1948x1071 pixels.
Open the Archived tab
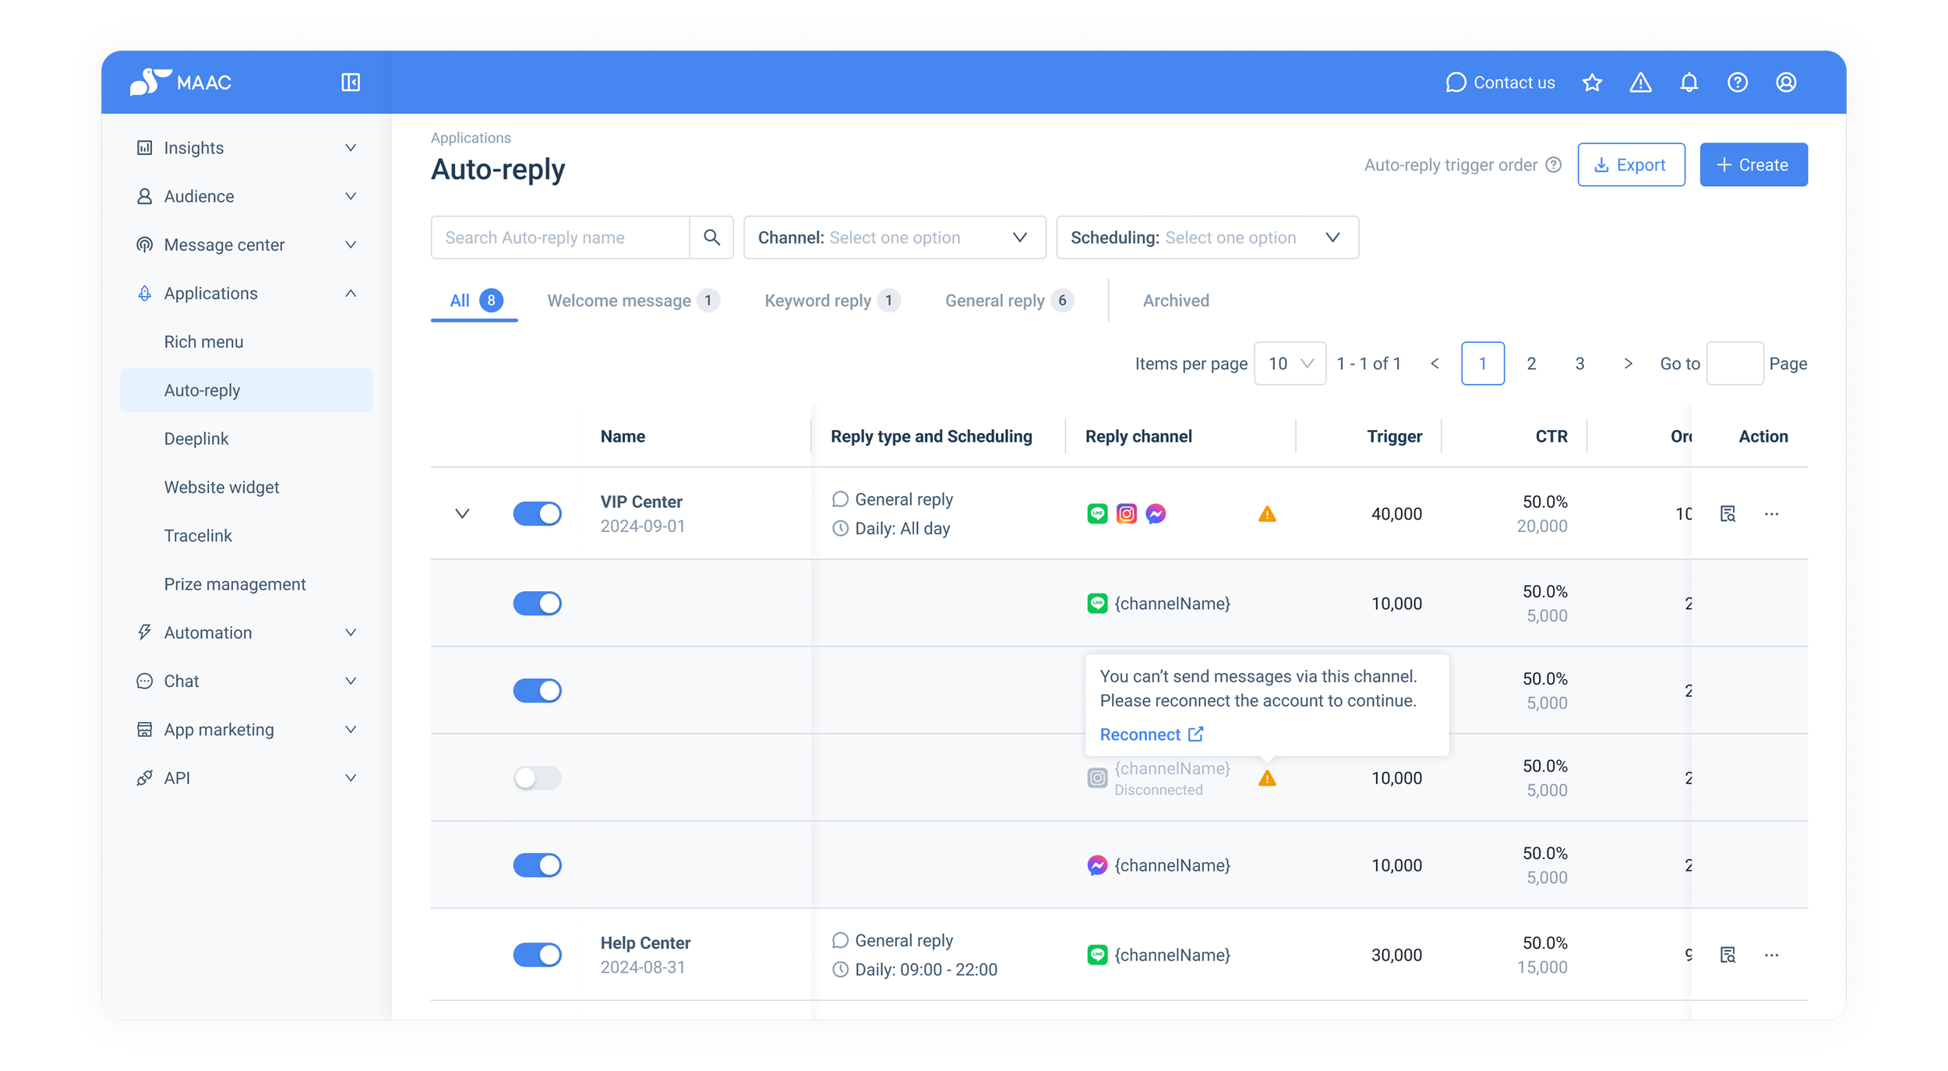(1175, 301)
